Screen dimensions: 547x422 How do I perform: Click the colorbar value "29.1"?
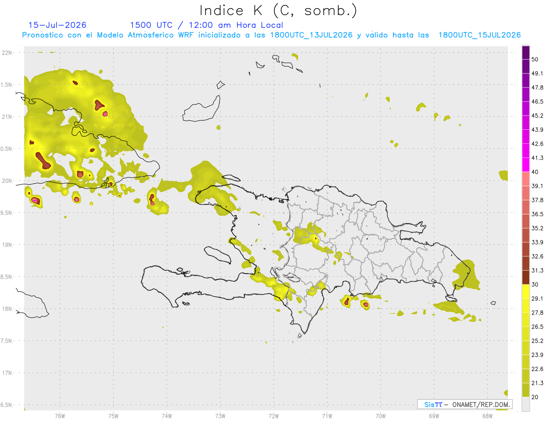click(537, 299)
